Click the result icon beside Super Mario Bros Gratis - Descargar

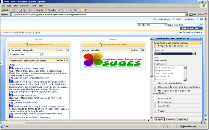click(x=11, y=116)
